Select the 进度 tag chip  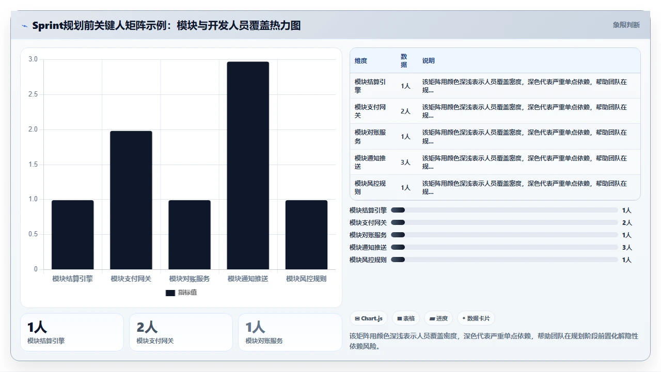tap(438, 318)
